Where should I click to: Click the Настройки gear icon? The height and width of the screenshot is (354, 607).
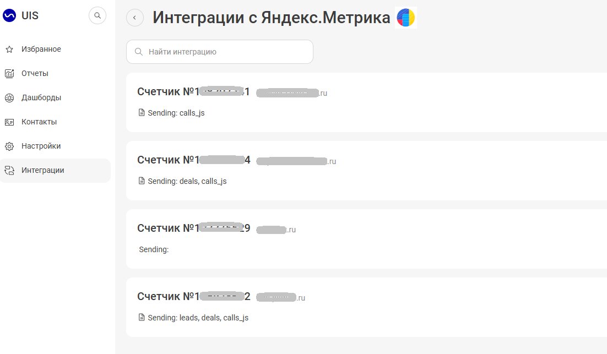[x=9, y=146]
